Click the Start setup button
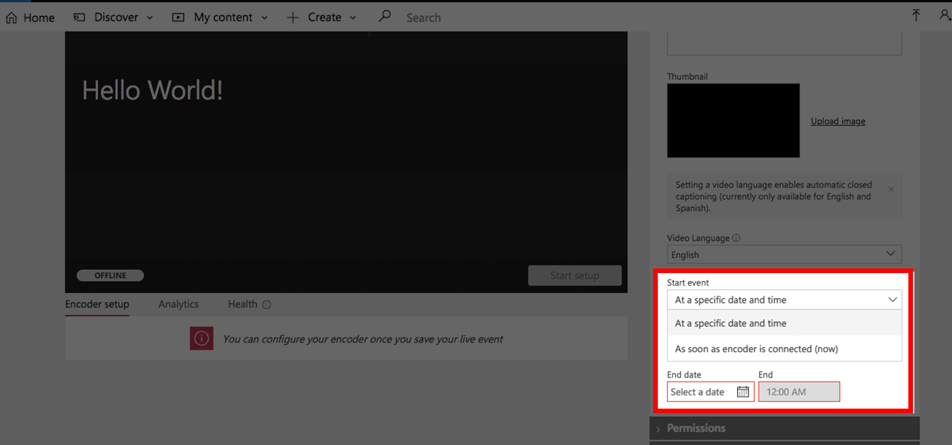The width and height of the screenshot is (952, 445). [575, 276]
